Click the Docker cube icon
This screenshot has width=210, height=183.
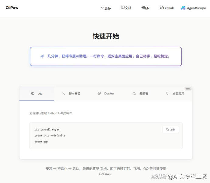99,93
